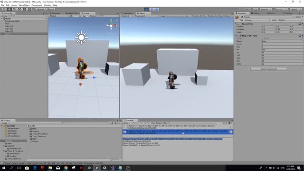
Task: Toggle Collapse in Console
Action: click(134, 123)
